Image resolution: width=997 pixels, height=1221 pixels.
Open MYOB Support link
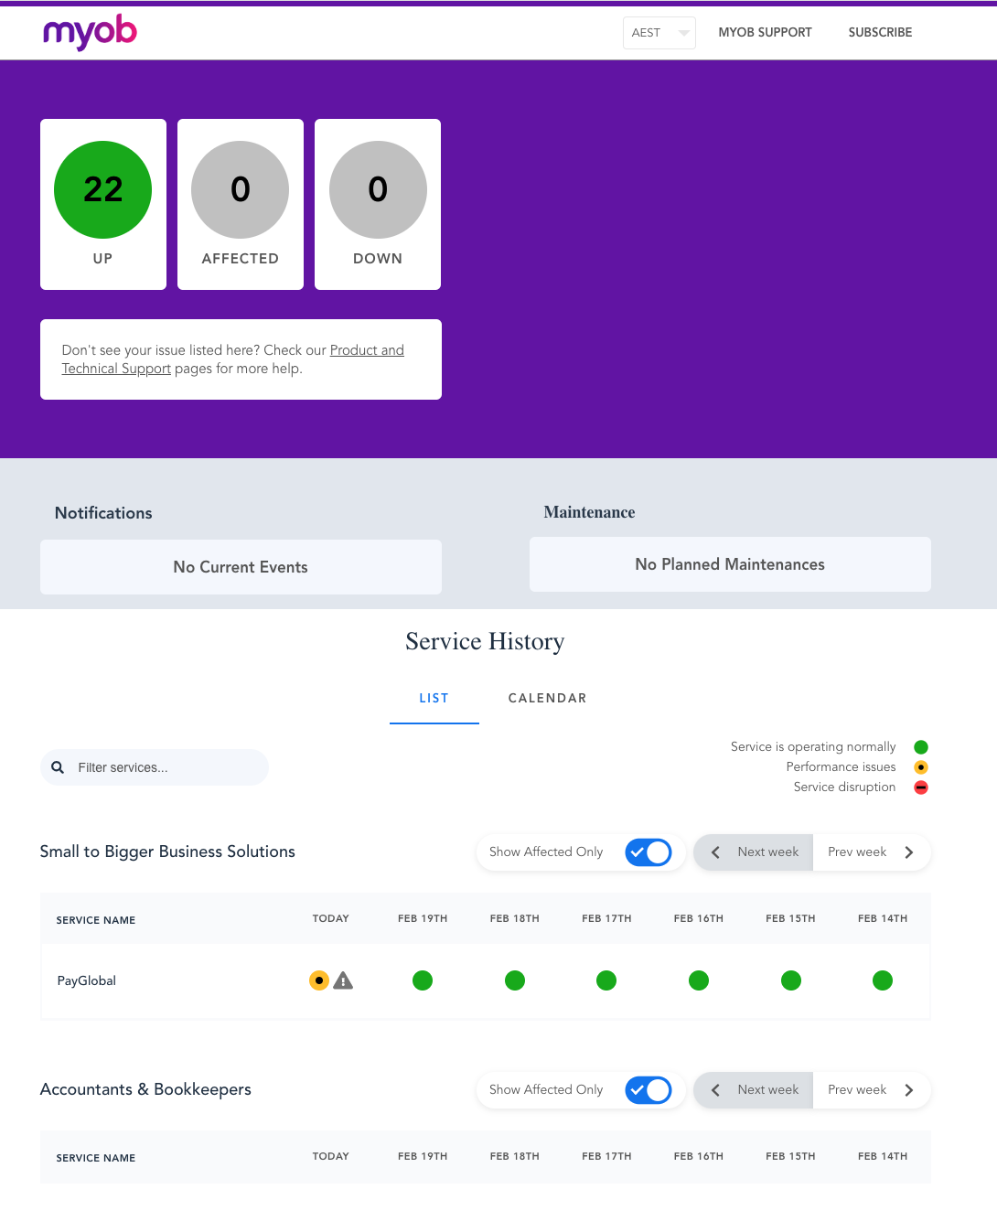coord(765,32)
